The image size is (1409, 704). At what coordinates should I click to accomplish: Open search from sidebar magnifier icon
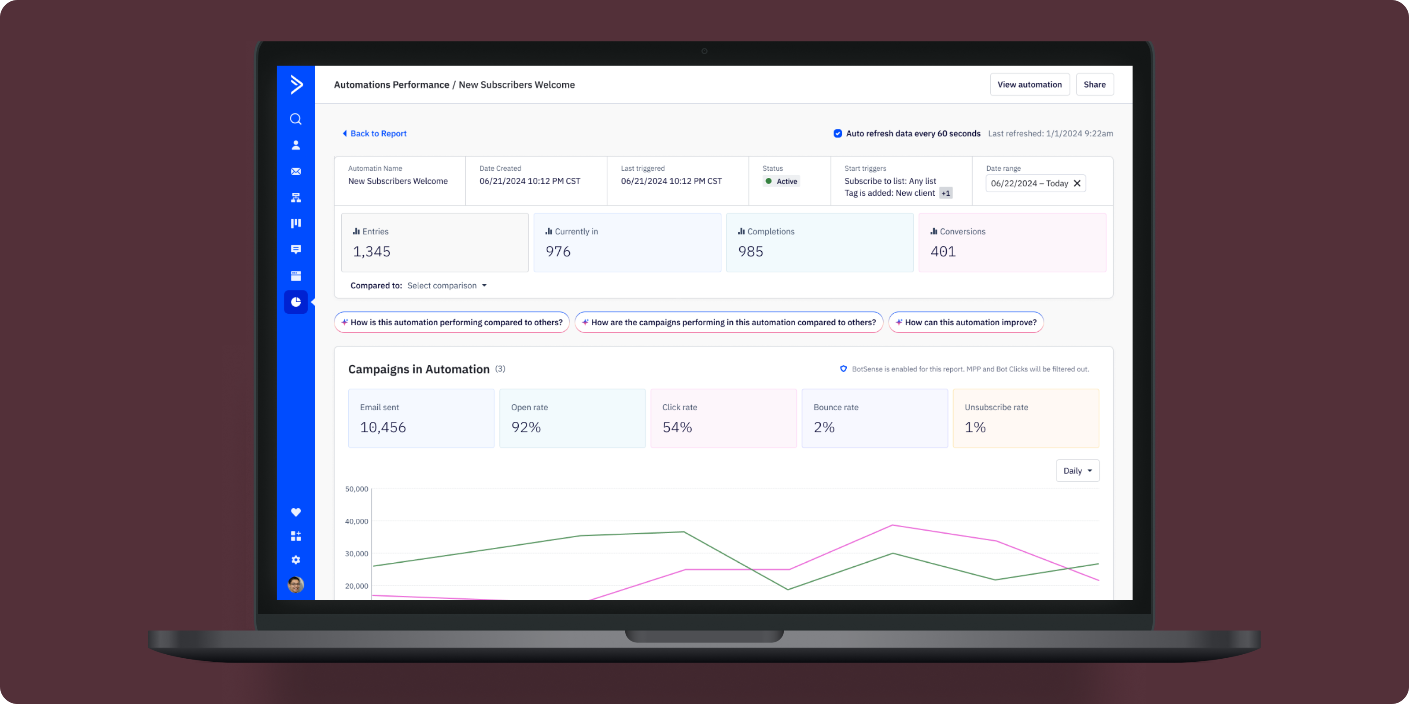click(296, 119)
